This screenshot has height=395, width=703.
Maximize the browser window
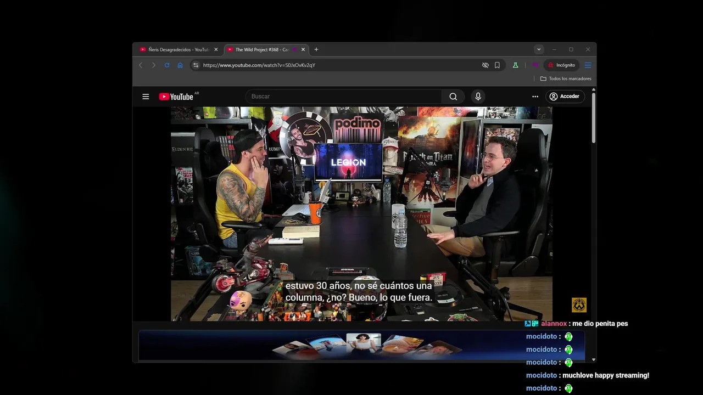(x=571, y=49)
